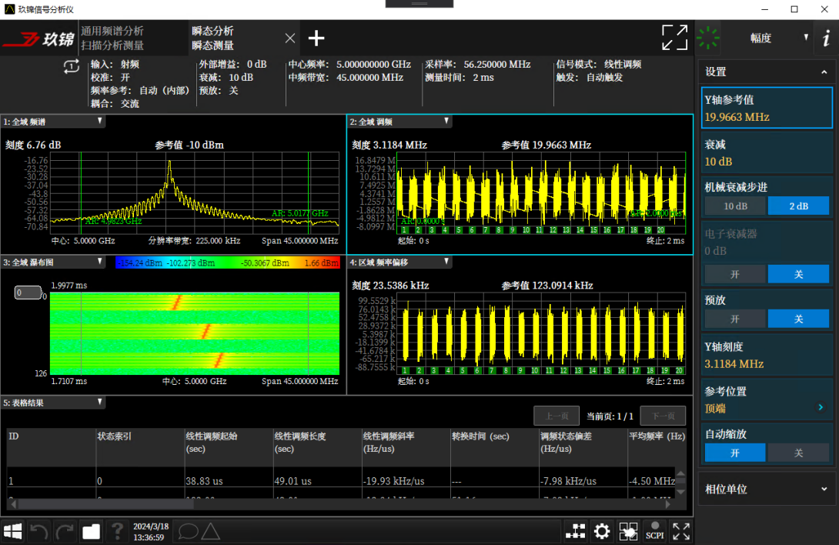Open the info panel with the i icon
The height and width of the screenshot is (545, 839).
(826, 38)
